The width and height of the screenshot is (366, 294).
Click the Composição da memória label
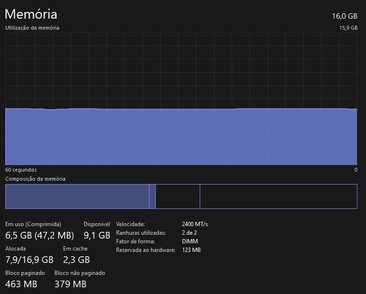pos(35,179)
